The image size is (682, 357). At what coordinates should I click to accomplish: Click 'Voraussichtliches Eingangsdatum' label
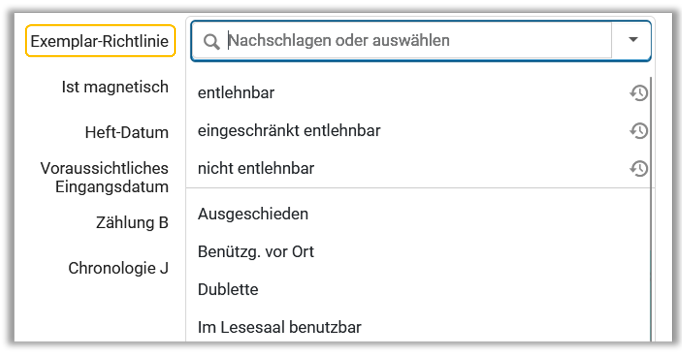105,177
